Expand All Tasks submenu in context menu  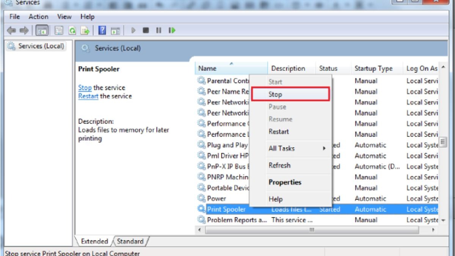coord(291,148)
